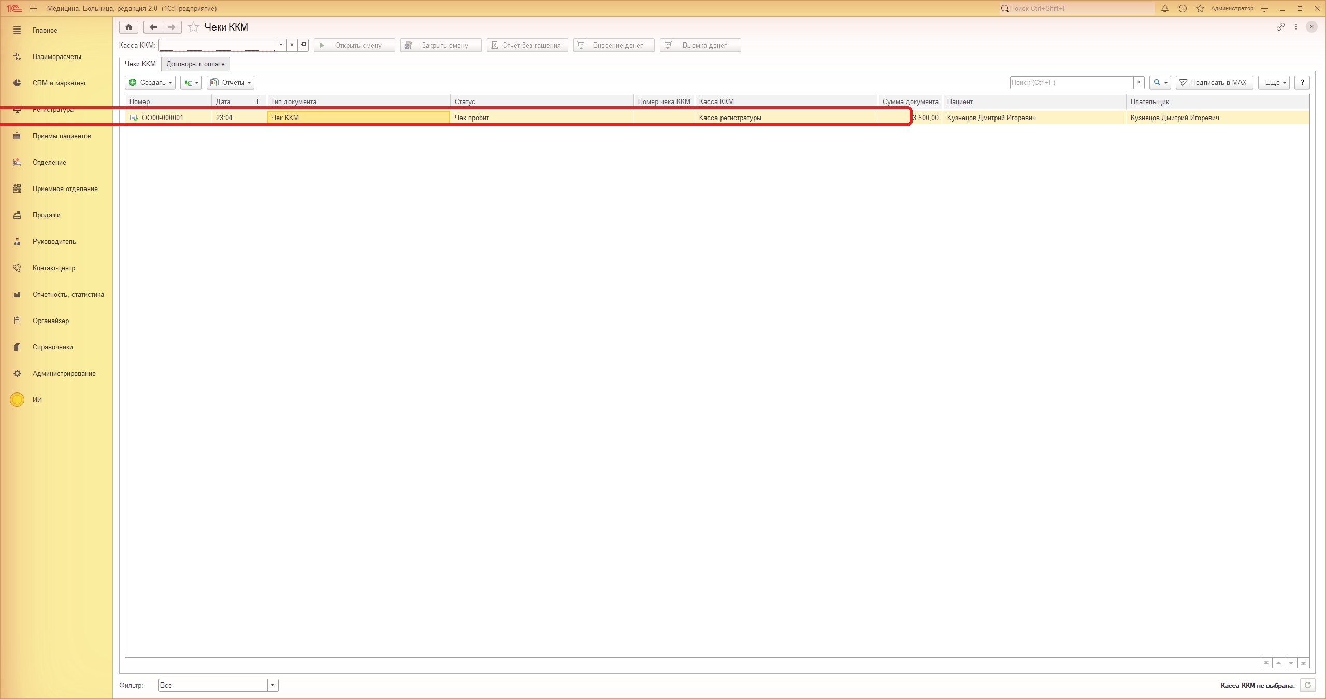Expand the create-based-on dropdown button
The width and height of the screenshot is (1326, 699).
click(x=191, y=82)
